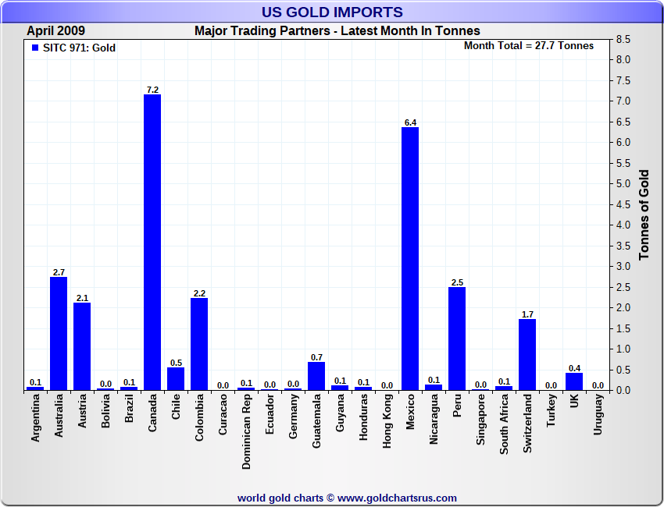The image size is (664, 507).
Task: Click the 1.7 value above Switzerland bar
Action: [527, 314]
